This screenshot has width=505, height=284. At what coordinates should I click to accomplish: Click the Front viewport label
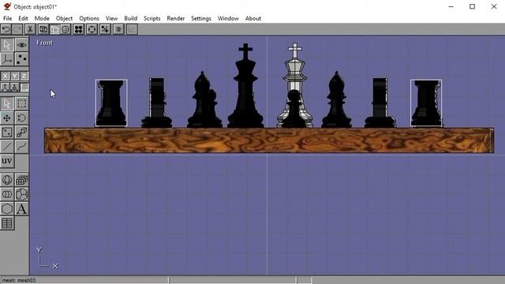pos(44,43)
